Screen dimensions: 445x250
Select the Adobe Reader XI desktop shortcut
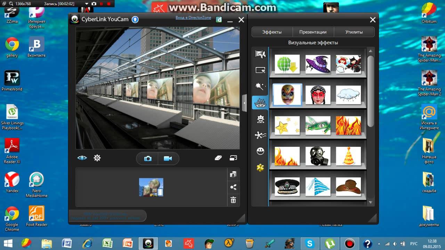pyautogui.click(x=12, y=151)
